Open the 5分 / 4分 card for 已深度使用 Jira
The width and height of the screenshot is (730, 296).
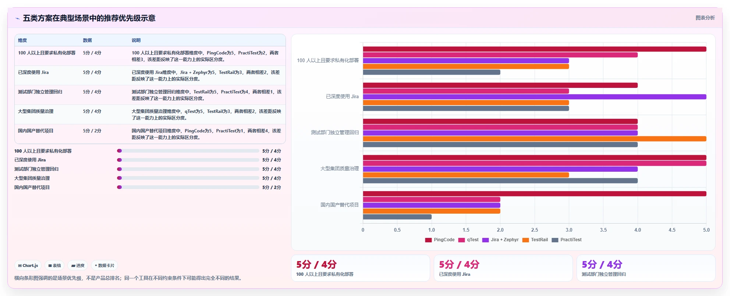(x=503, y=268)
